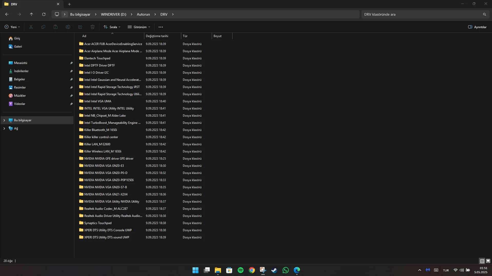The image size is (492, 276).
Task: Click the Delete trash icon in toolbar
Action: [x=93, y=27]
